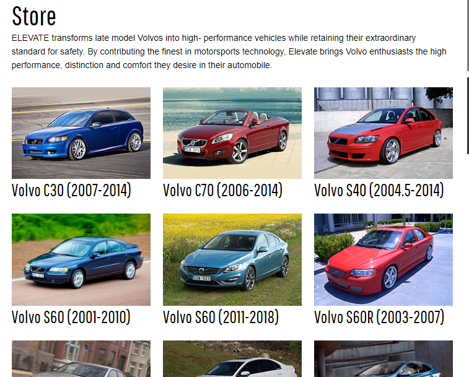Click the ELEVATE description paragraph
469x377 pixels.
pyautogui.click(x=229, y=51)
